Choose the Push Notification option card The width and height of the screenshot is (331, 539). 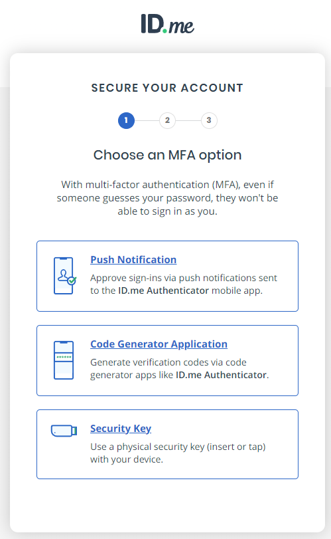(x=167, y=276)
